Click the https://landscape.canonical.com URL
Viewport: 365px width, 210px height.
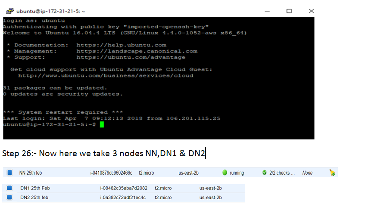tap(137, 51)
